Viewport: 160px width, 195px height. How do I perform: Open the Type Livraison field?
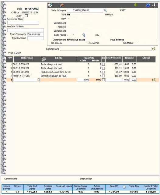(x=36, y=38)
